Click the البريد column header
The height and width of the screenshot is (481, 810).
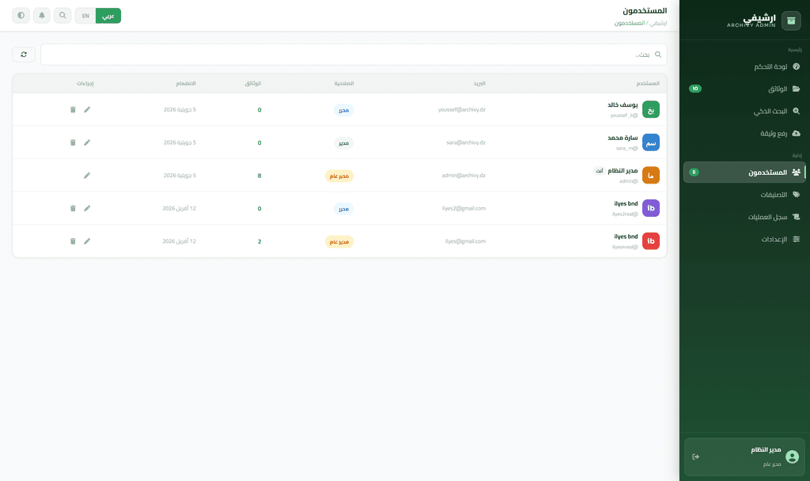click(479, 83)
